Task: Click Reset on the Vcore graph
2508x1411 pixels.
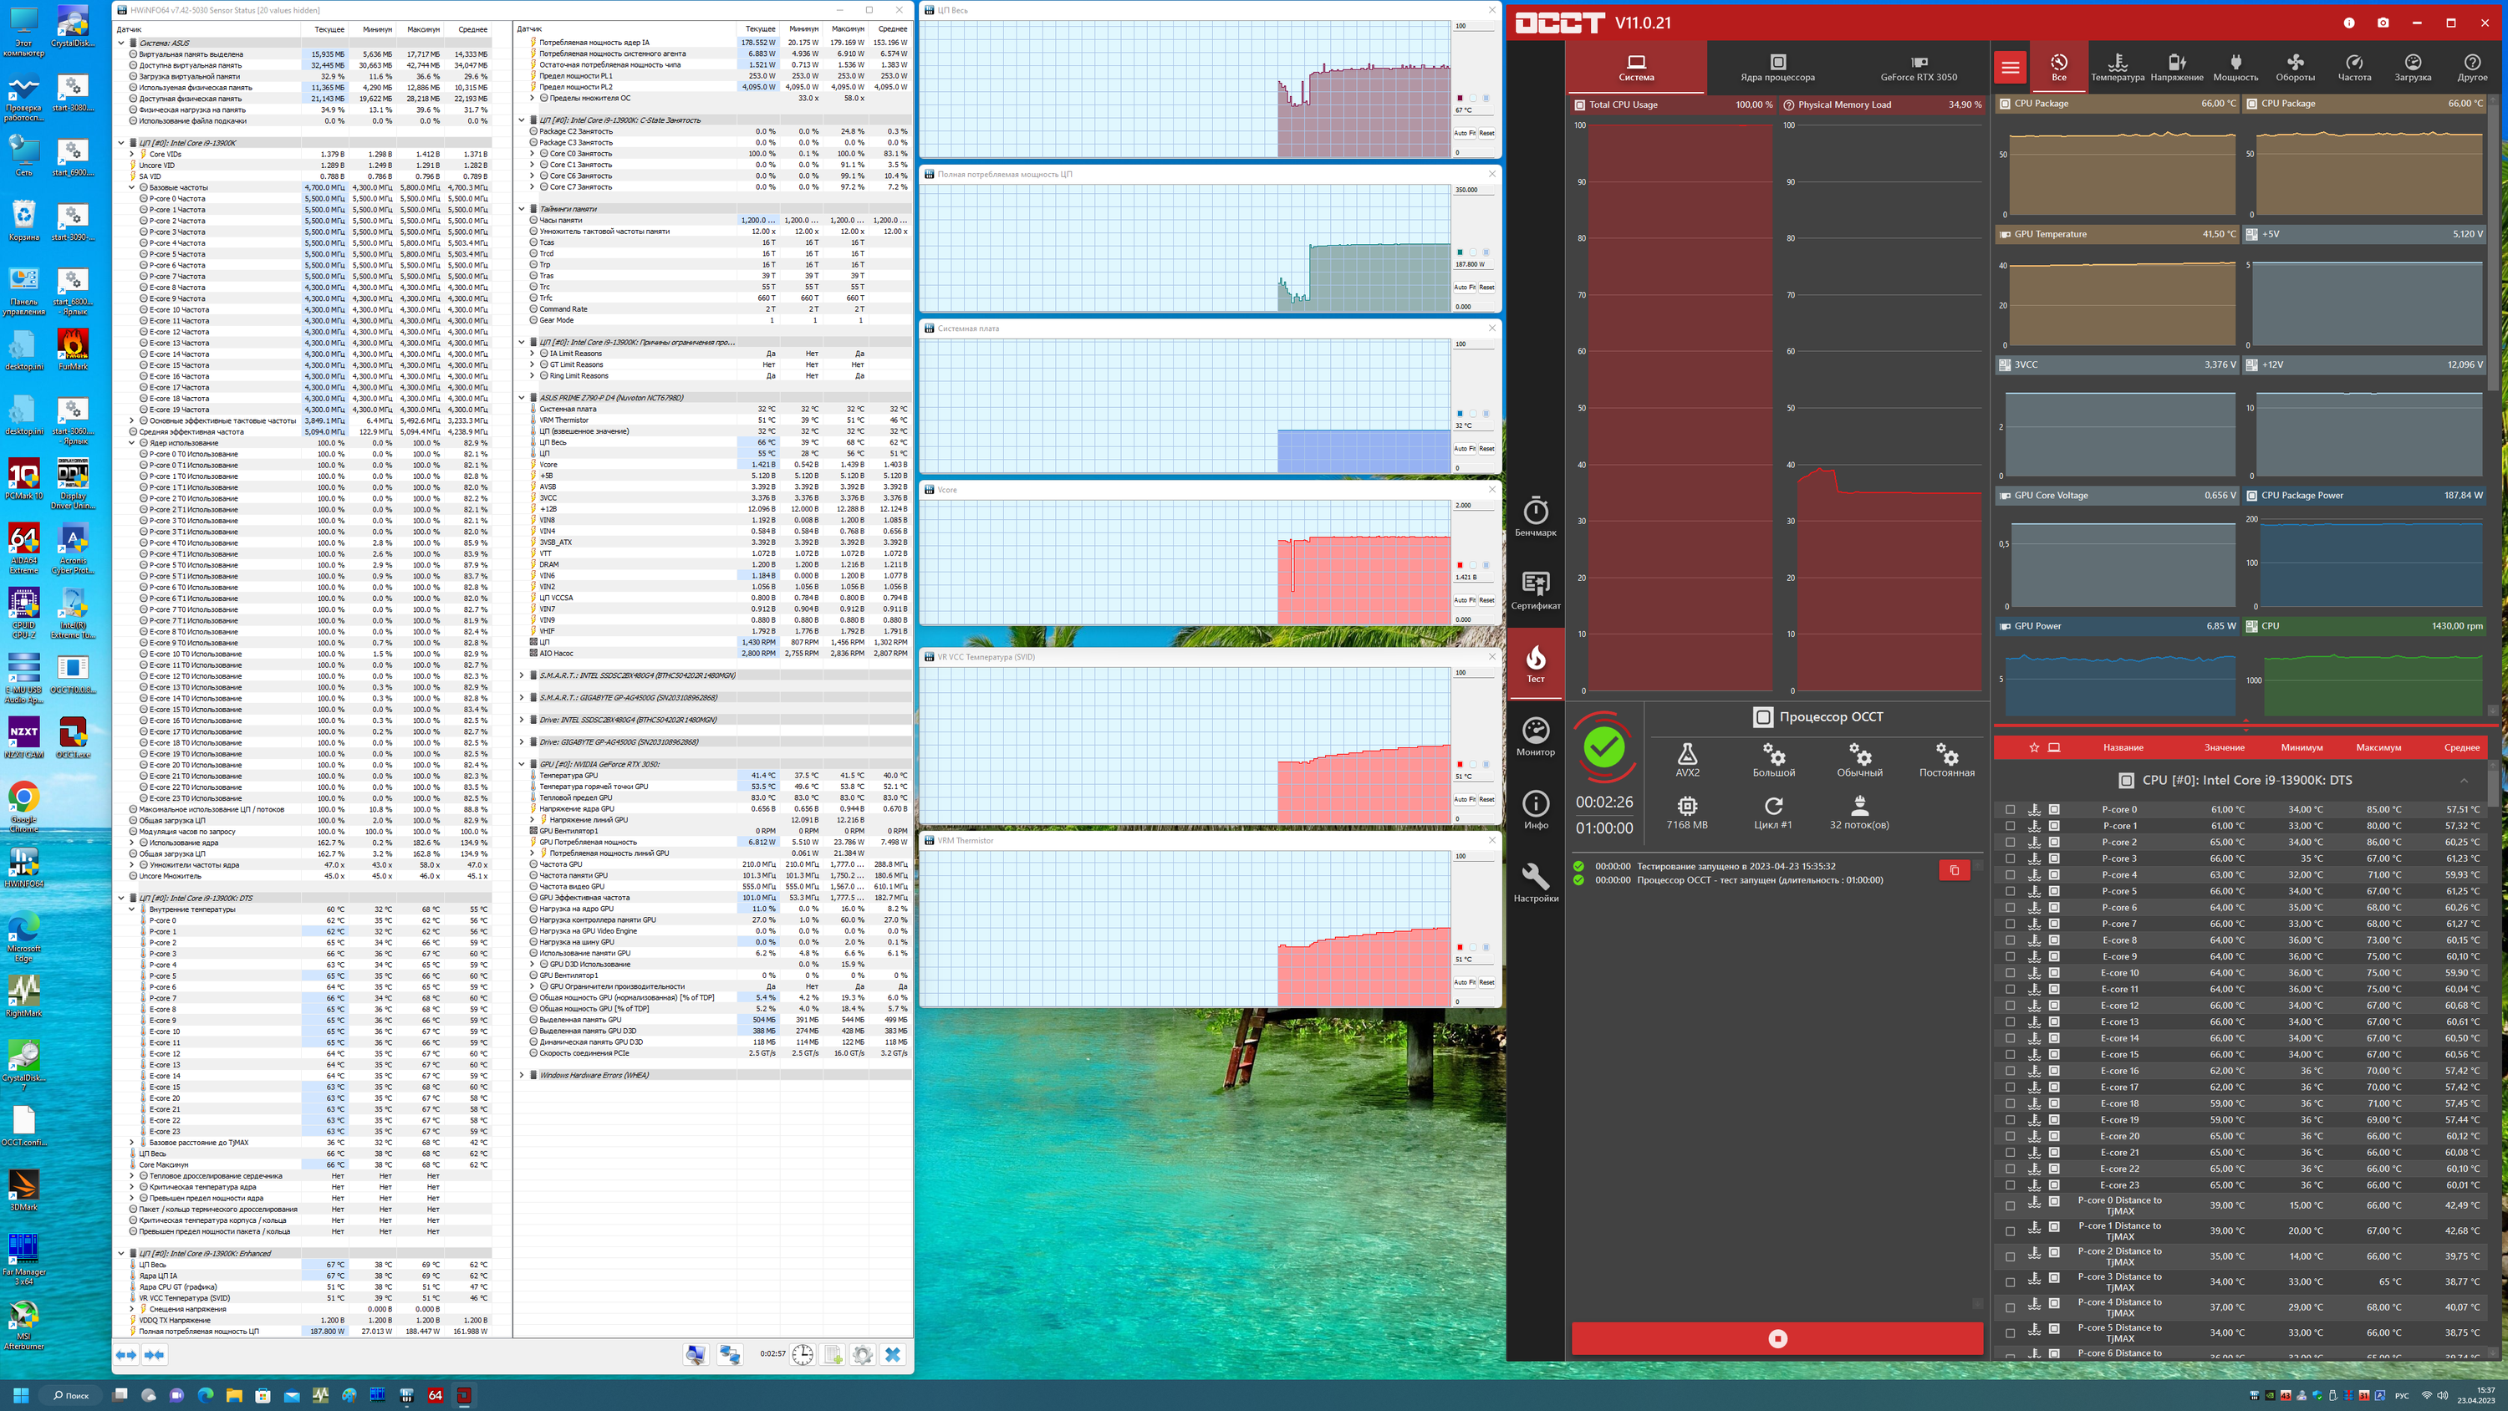Action: 1486,600
